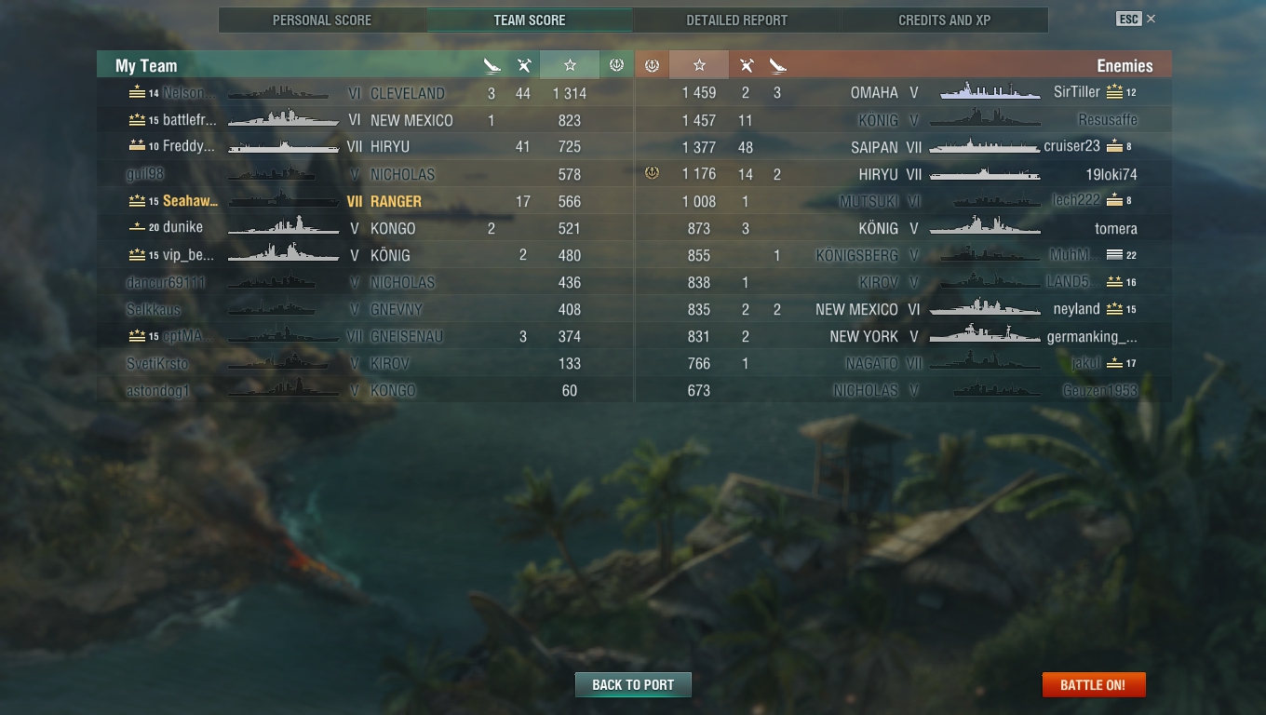Sort My Team by XP star column
This screenshot has width=1266, height=715.
(570, 65)
